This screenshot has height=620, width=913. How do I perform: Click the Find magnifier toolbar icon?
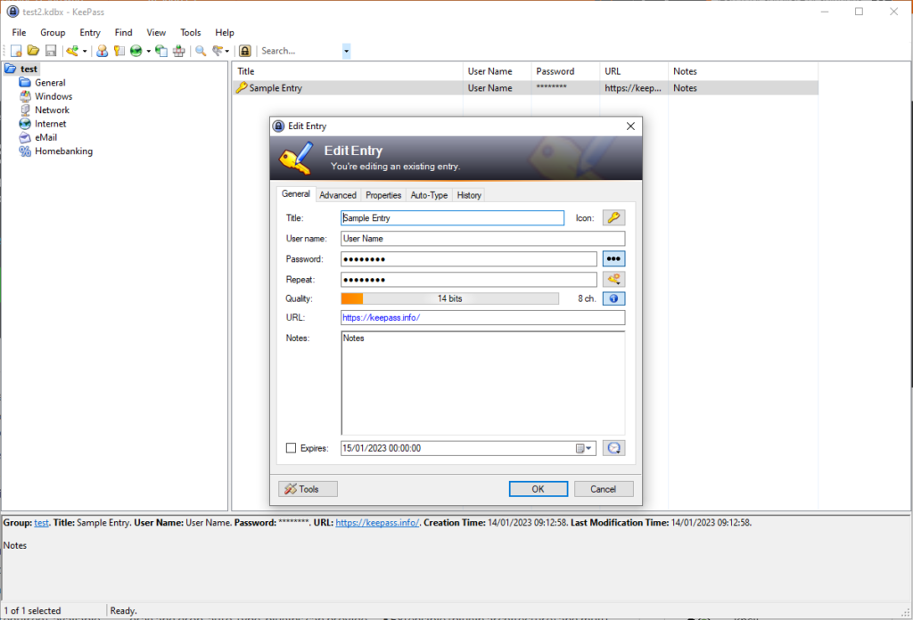(201, 51)
